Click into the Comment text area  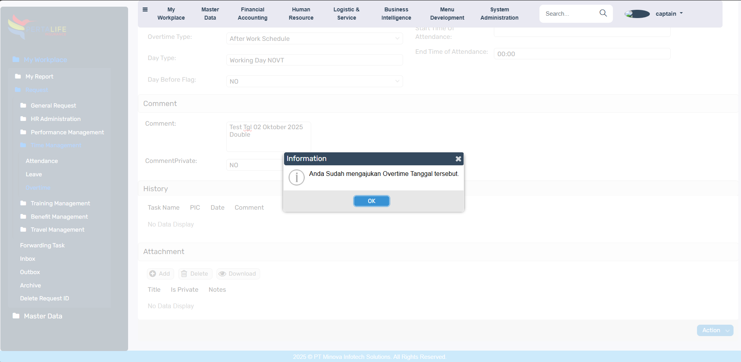[x=268, y=137]
